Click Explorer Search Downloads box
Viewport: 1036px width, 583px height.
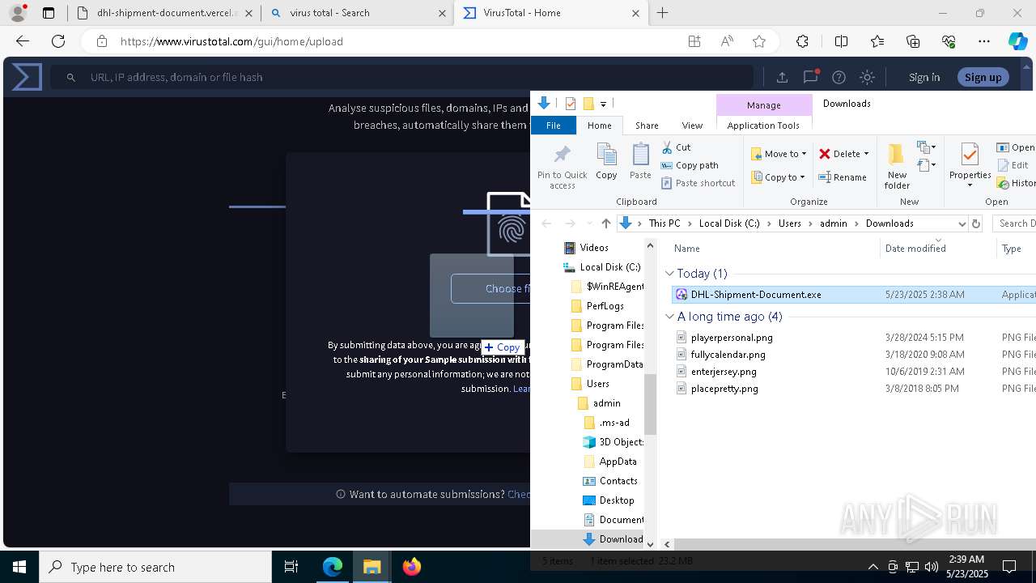pos(1015,223)
